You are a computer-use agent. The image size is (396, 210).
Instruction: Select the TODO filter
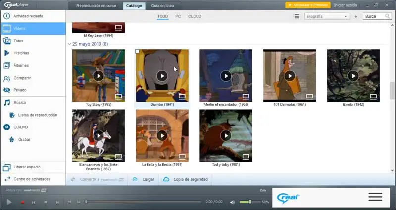pos(163,16)
